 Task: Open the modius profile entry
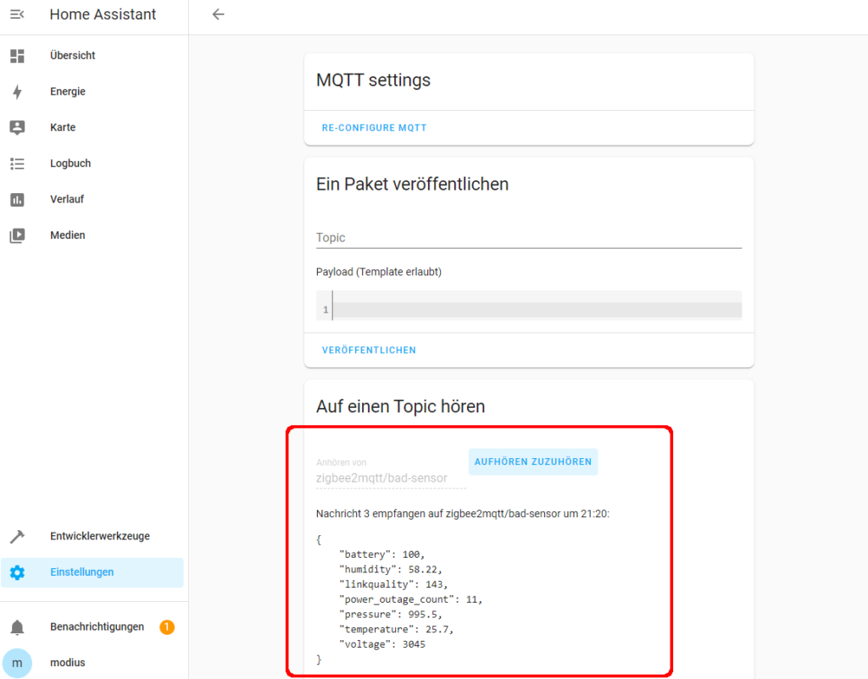tap(92, 662)
